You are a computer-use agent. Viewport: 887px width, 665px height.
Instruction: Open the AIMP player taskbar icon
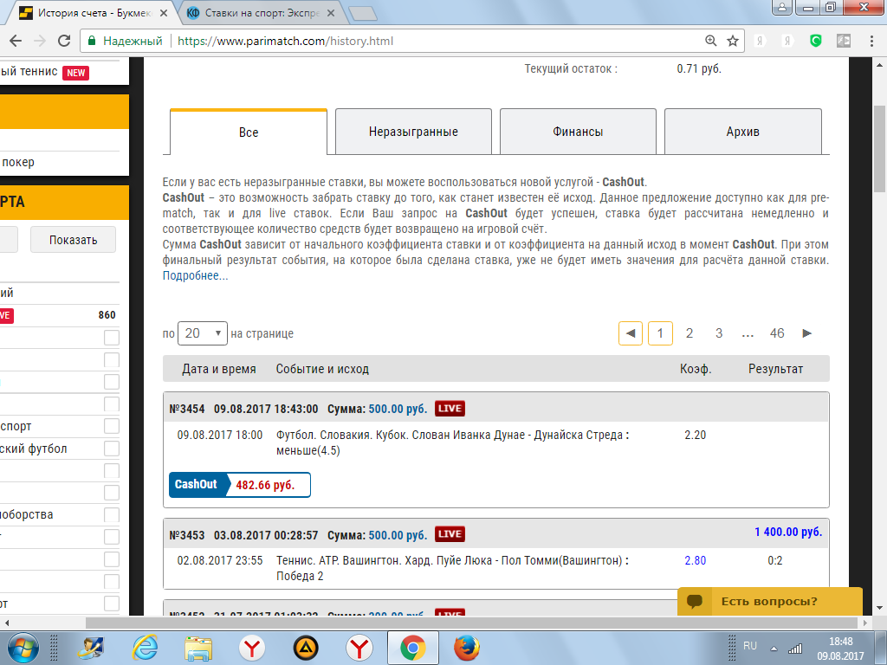pos(306,648)
